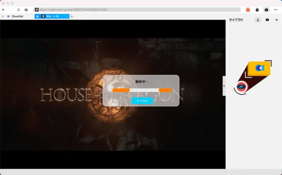Viewport: 282px width, 175px height.
Task: Collapse the library side panel
Action: (224, 86)
